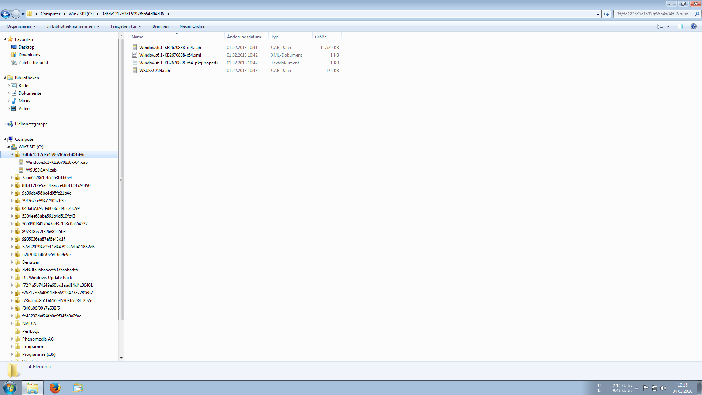702x395 pixels.
Task: Click the change view icon
Action: 660,26
